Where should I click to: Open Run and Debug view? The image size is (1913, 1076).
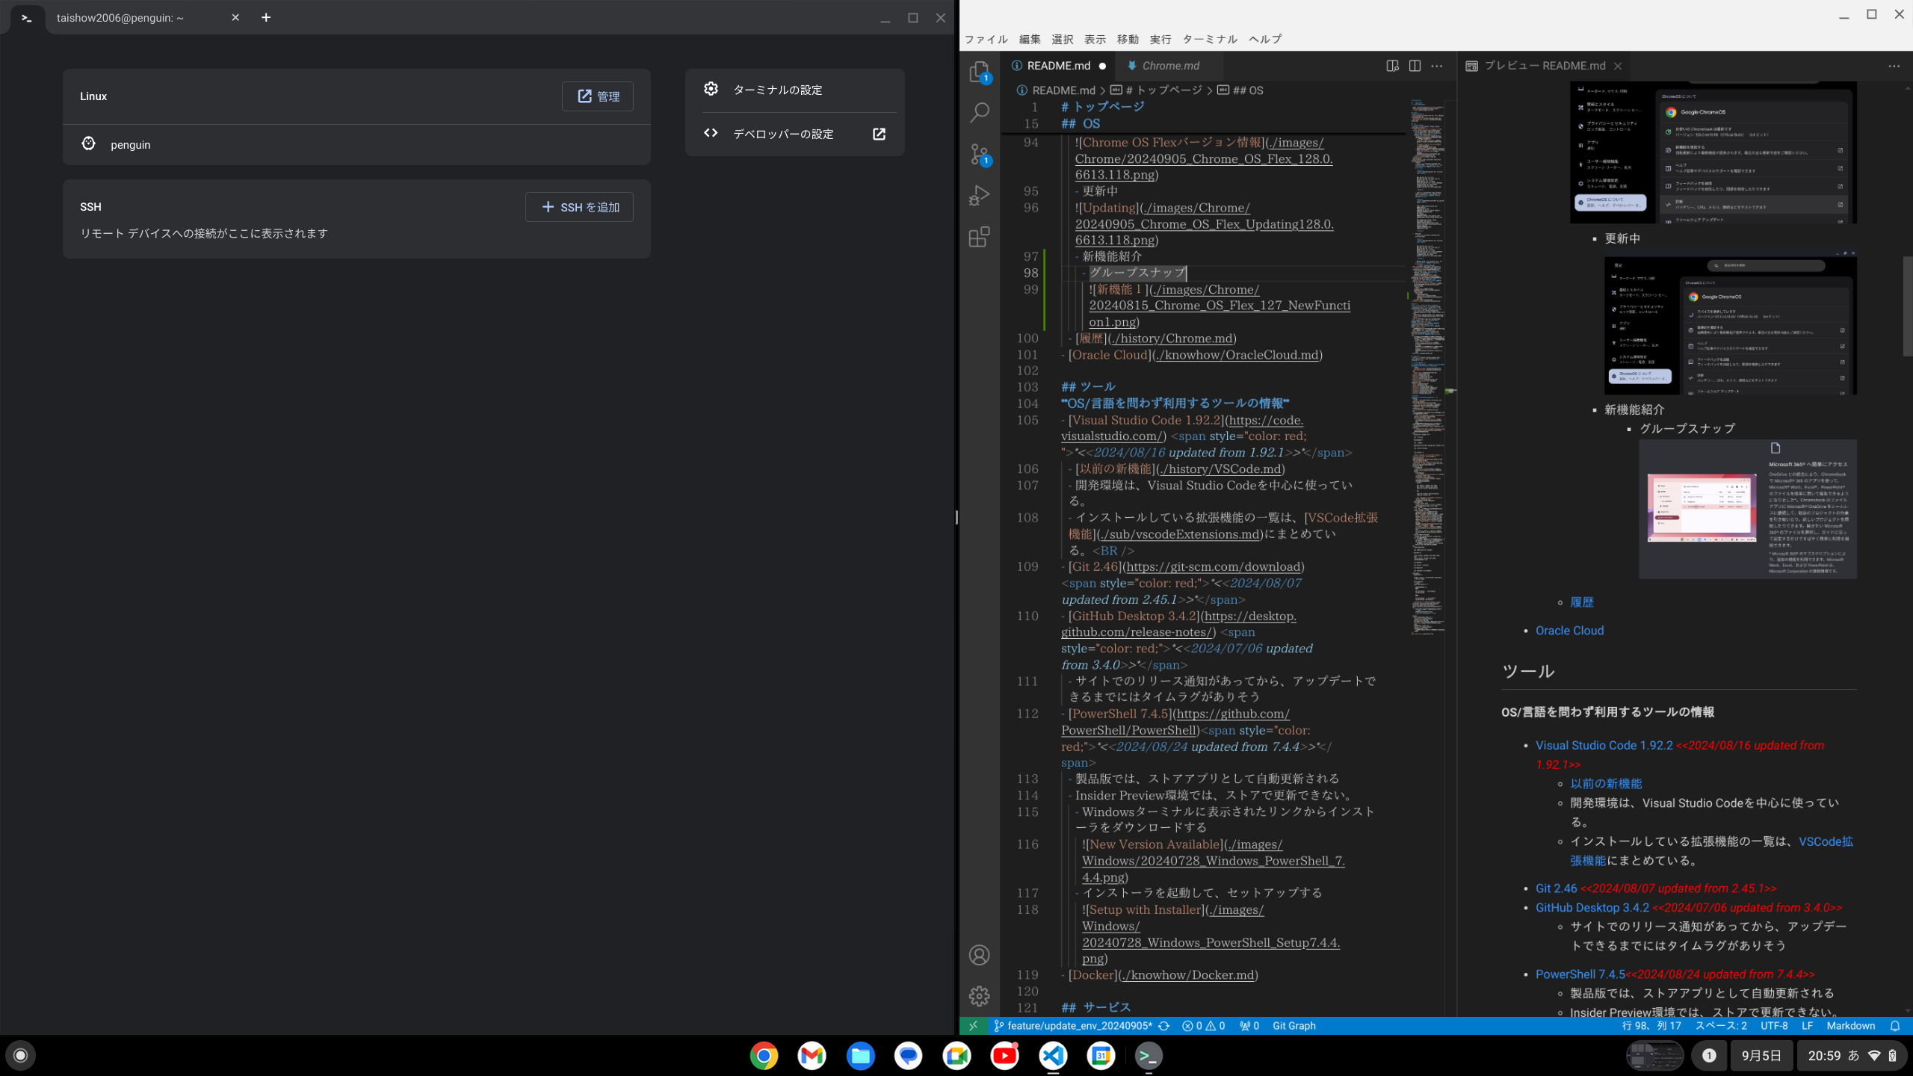(979, 196)
